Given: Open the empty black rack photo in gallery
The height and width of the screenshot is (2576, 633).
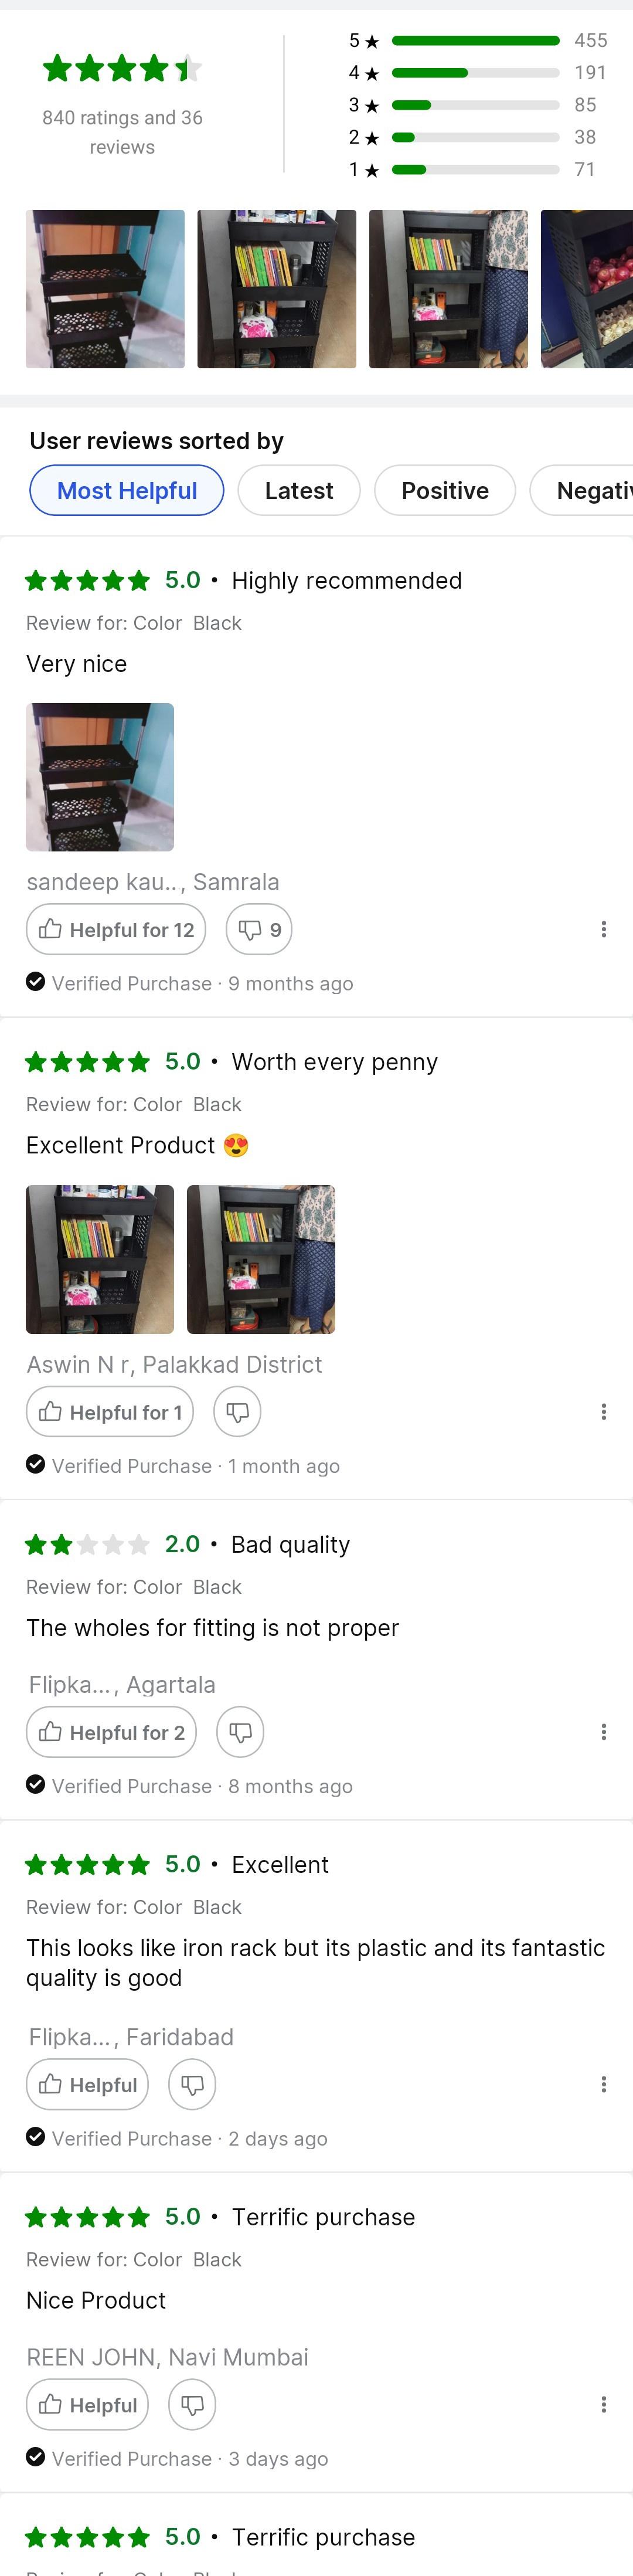Looking at the screenshot, I should pos(105,289).
